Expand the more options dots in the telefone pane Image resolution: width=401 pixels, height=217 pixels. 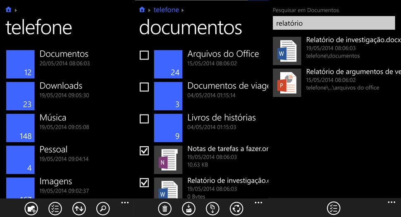click(x=125, y=203)
